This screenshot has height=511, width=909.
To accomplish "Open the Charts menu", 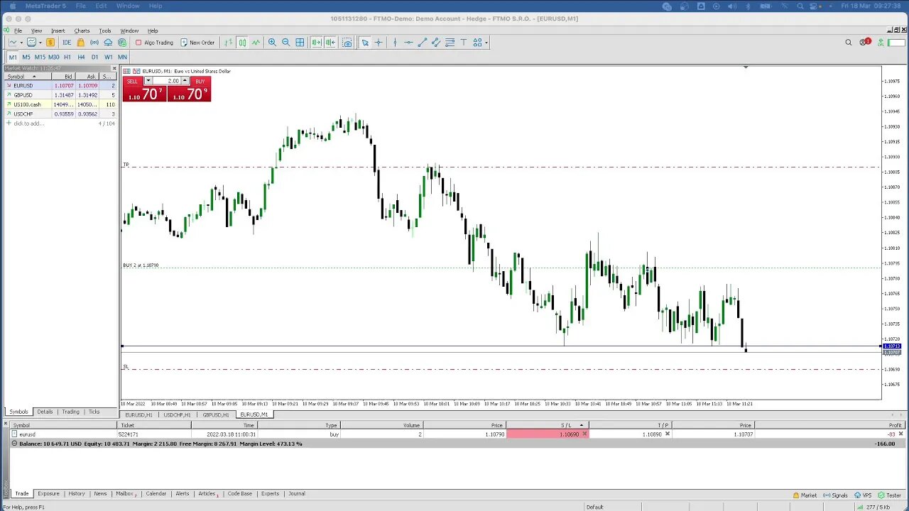I will [82, 31].
